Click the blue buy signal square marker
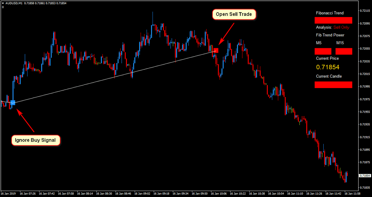The height and width of the screenshot is (197, 372). click(13, 102)
